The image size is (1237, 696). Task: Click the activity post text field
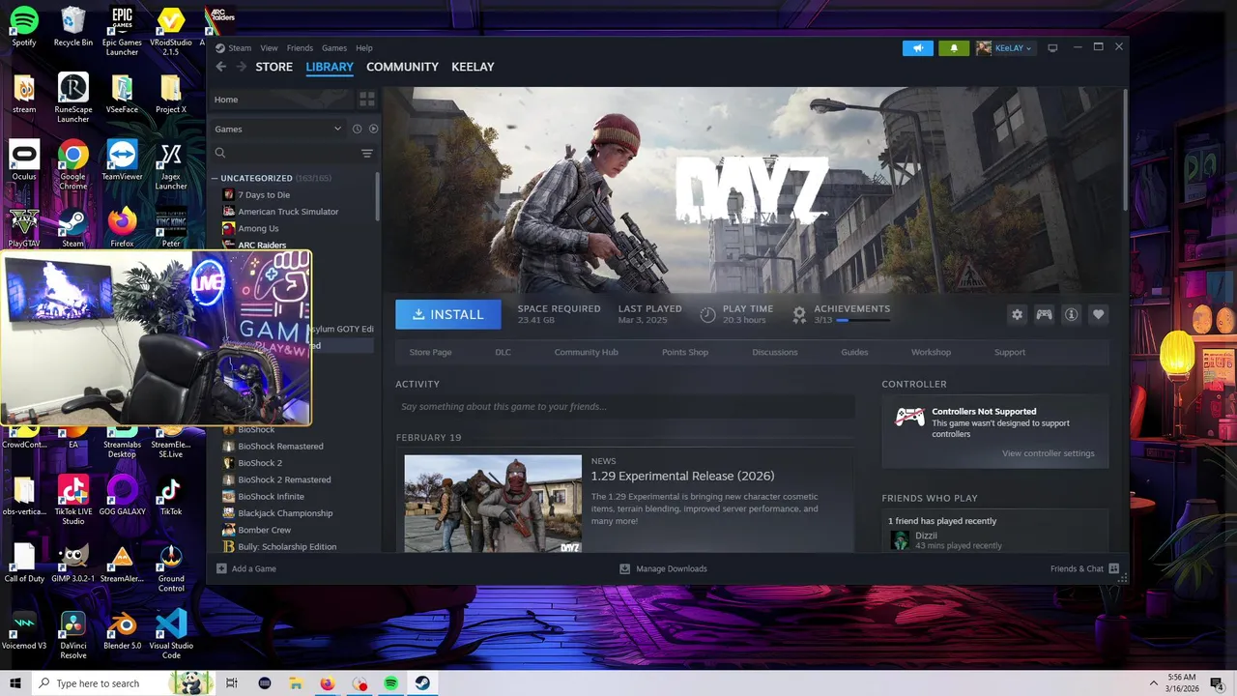[x=624, y=407]
